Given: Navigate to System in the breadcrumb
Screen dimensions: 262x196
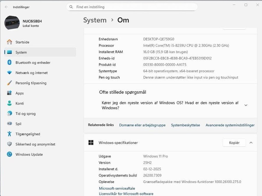Looking at the screenshot, I should coord(95,20).
